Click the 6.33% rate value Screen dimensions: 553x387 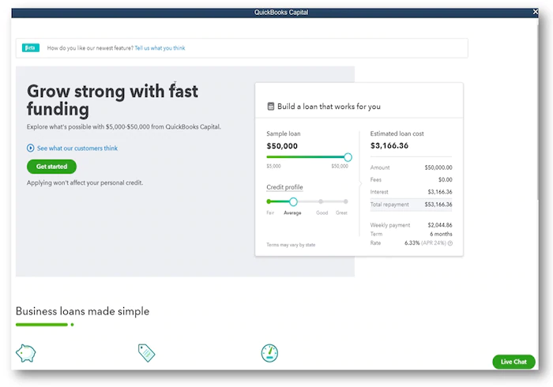[x=412, y=242]
